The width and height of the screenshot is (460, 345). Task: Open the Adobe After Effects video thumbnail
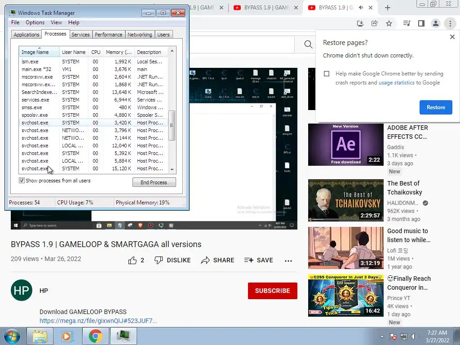click(x=345, y=144)
